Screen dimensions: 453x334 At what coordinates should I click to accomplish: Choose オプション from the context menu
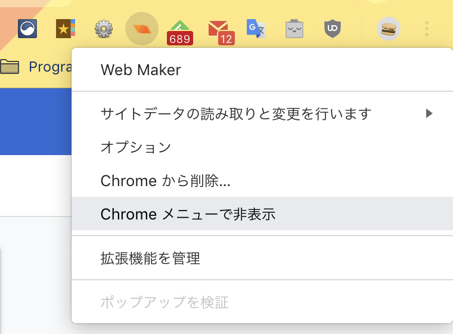click(x=262, y=147)
